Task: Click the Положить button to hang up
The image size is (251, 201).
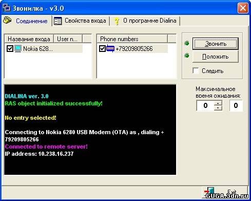Action: [216, 57]
